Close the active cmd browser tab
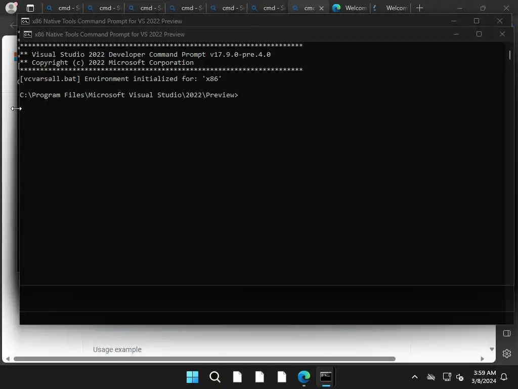Viewport: 518px width, 389px height. coord(321,8)
